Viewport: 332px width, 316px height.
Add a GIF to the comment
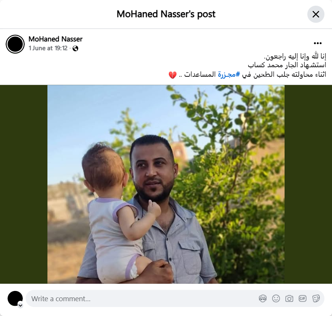[x=302, y=299]
